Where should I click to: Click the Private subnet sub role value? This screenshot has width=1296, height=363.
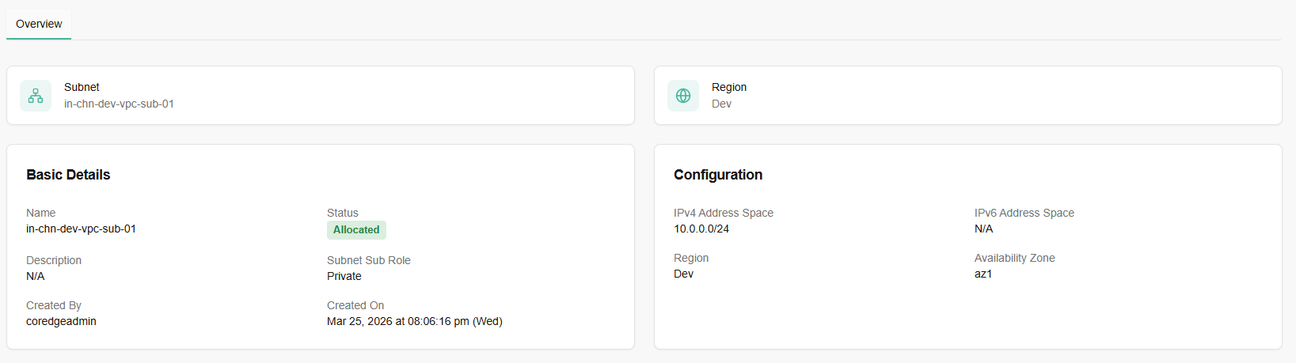pyautogui.click(x=344, y=276)
